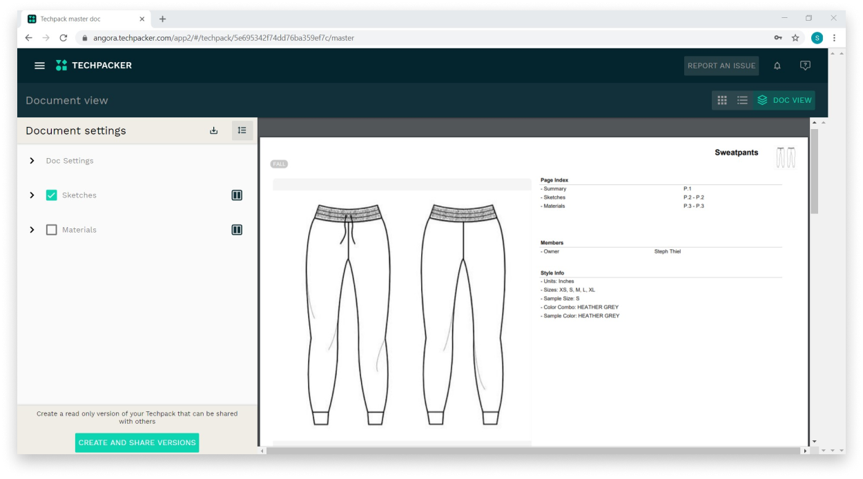
Task: Uncheck the Sketches checkbox
Action: tap(51, 195)
